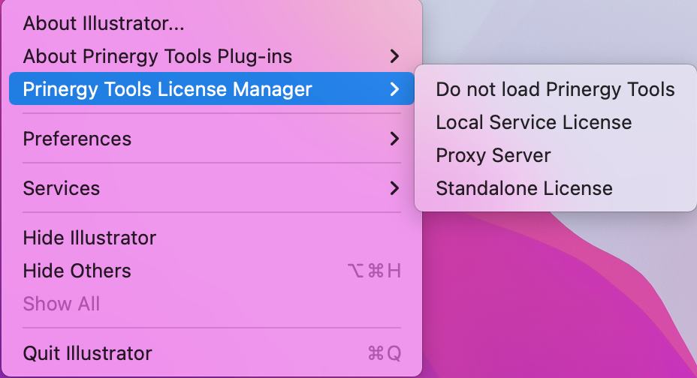Click Prinergy Tools License Manager menu item
The image size is (697, 378).
167,89
